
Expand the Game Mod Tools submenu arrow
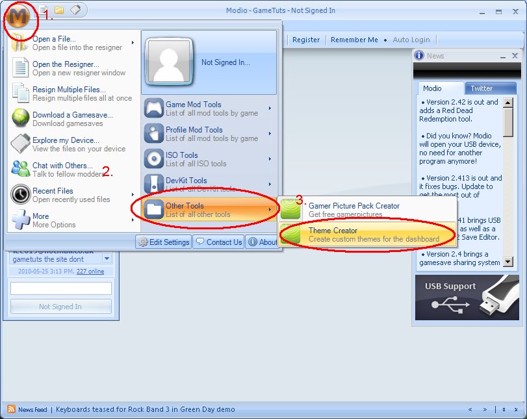pyautogui.click(x=270, y=108)
